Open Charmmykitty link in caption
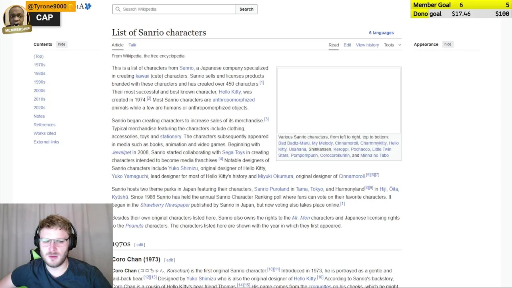Screen dimensions: 512x288 tap(373, 143)
